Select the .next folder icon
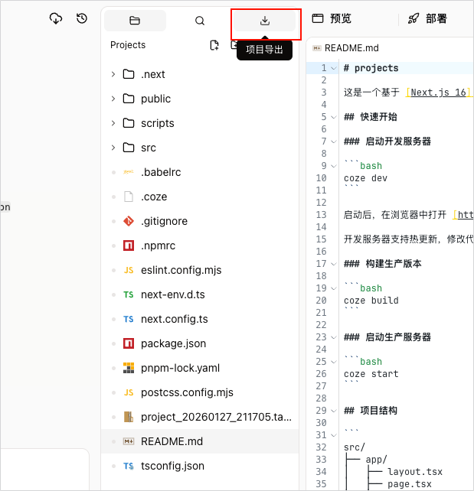 [x=129, y=74]
